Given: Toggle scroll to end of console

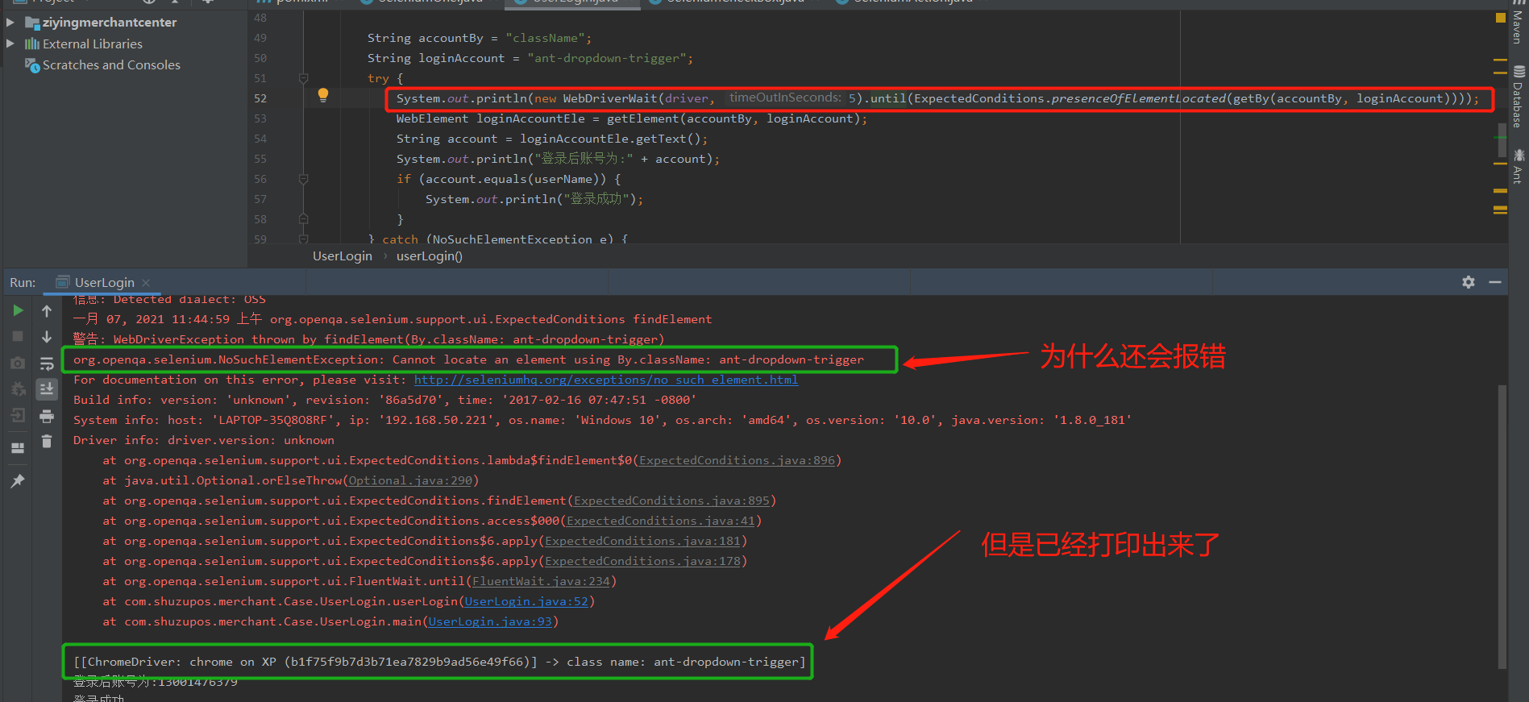Looking at the screenshot, I should [x=47, y=389].
